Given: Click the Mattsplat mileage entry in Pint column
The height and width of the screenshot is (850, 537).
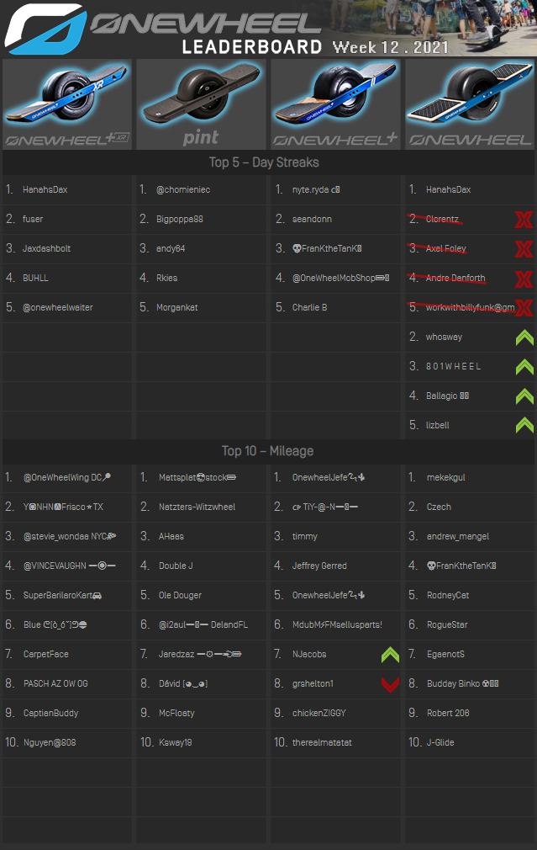Looking at the screenshot, I should [197, 478].
